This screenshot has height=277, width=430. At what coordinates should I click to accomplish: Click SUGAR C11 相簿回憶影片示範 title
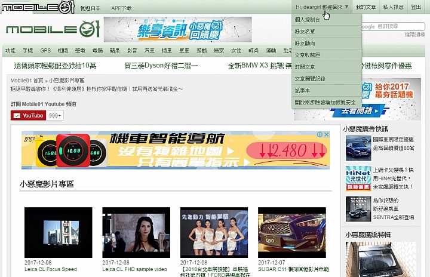[293, 269]
